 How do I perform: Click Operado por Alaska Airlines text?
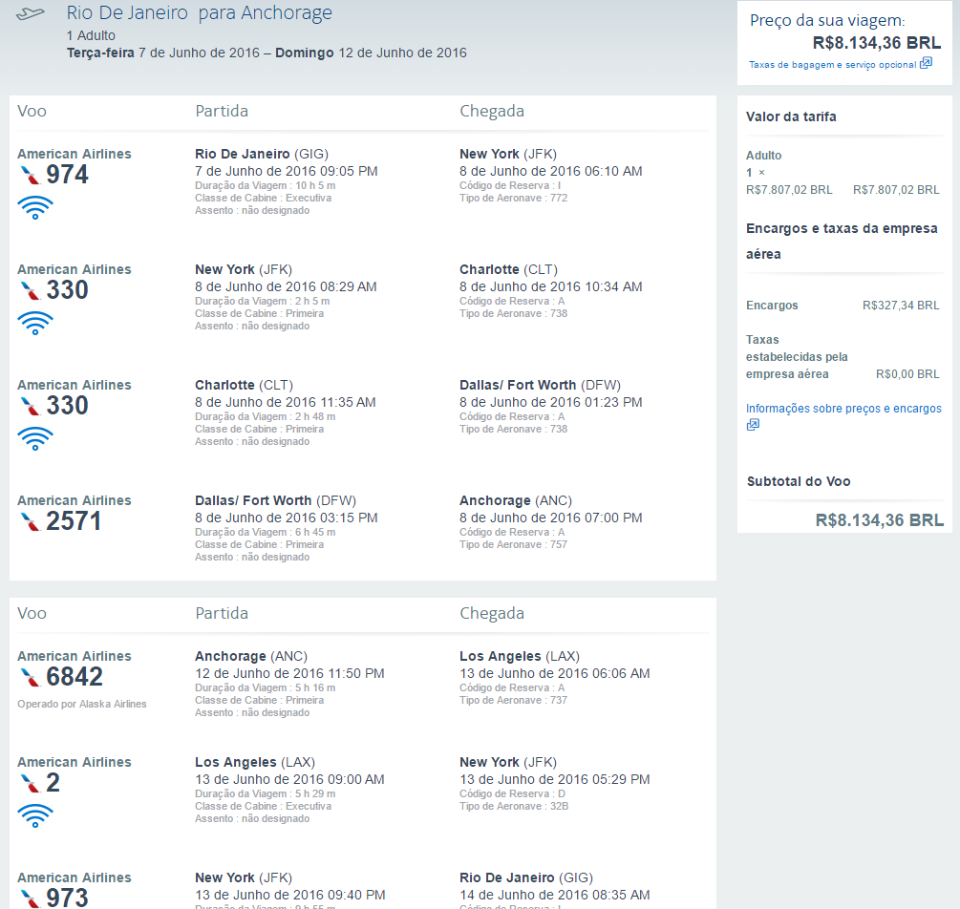[x=82, y=704]
